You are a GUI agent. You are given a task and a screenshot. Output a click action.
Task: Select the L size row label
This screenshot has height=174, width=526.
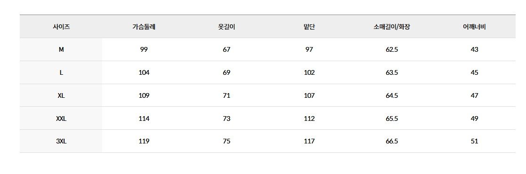[x=61, y=72]
